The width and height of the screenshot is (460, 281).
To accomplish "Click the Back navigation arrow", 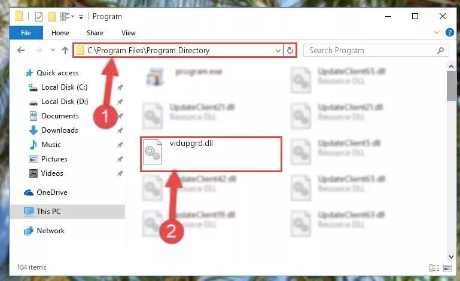I will (x=21, y=50).
